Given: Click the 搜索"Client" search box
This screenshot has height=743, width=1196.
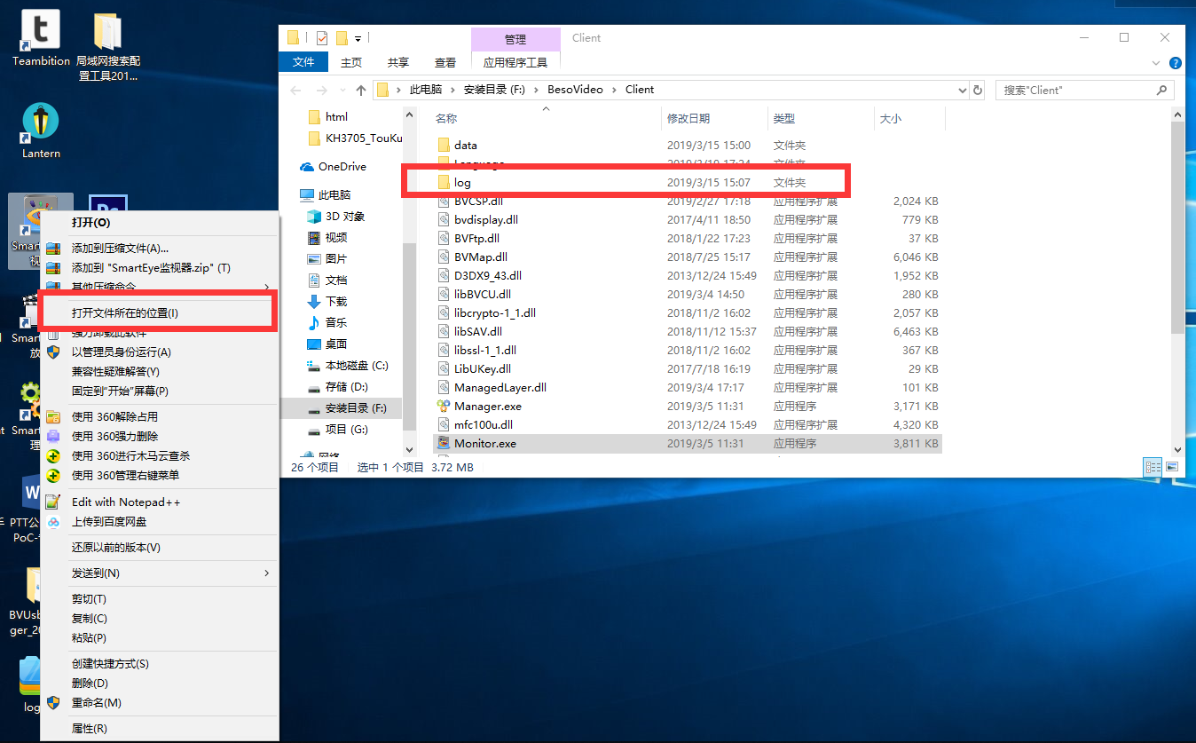Looking at the screenshot, I should 1076,90.
